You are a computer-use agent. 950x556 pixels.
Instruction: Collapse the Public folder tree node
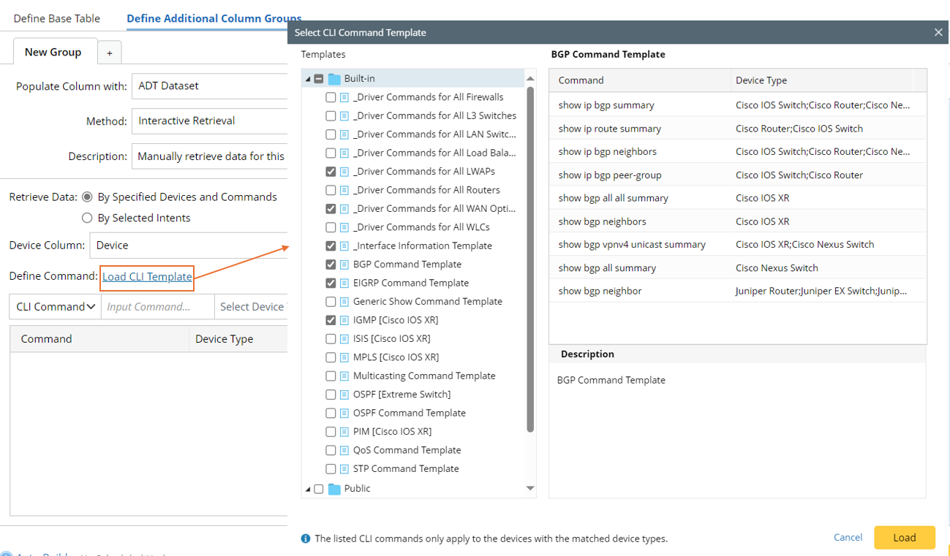(x=308, y=489)
